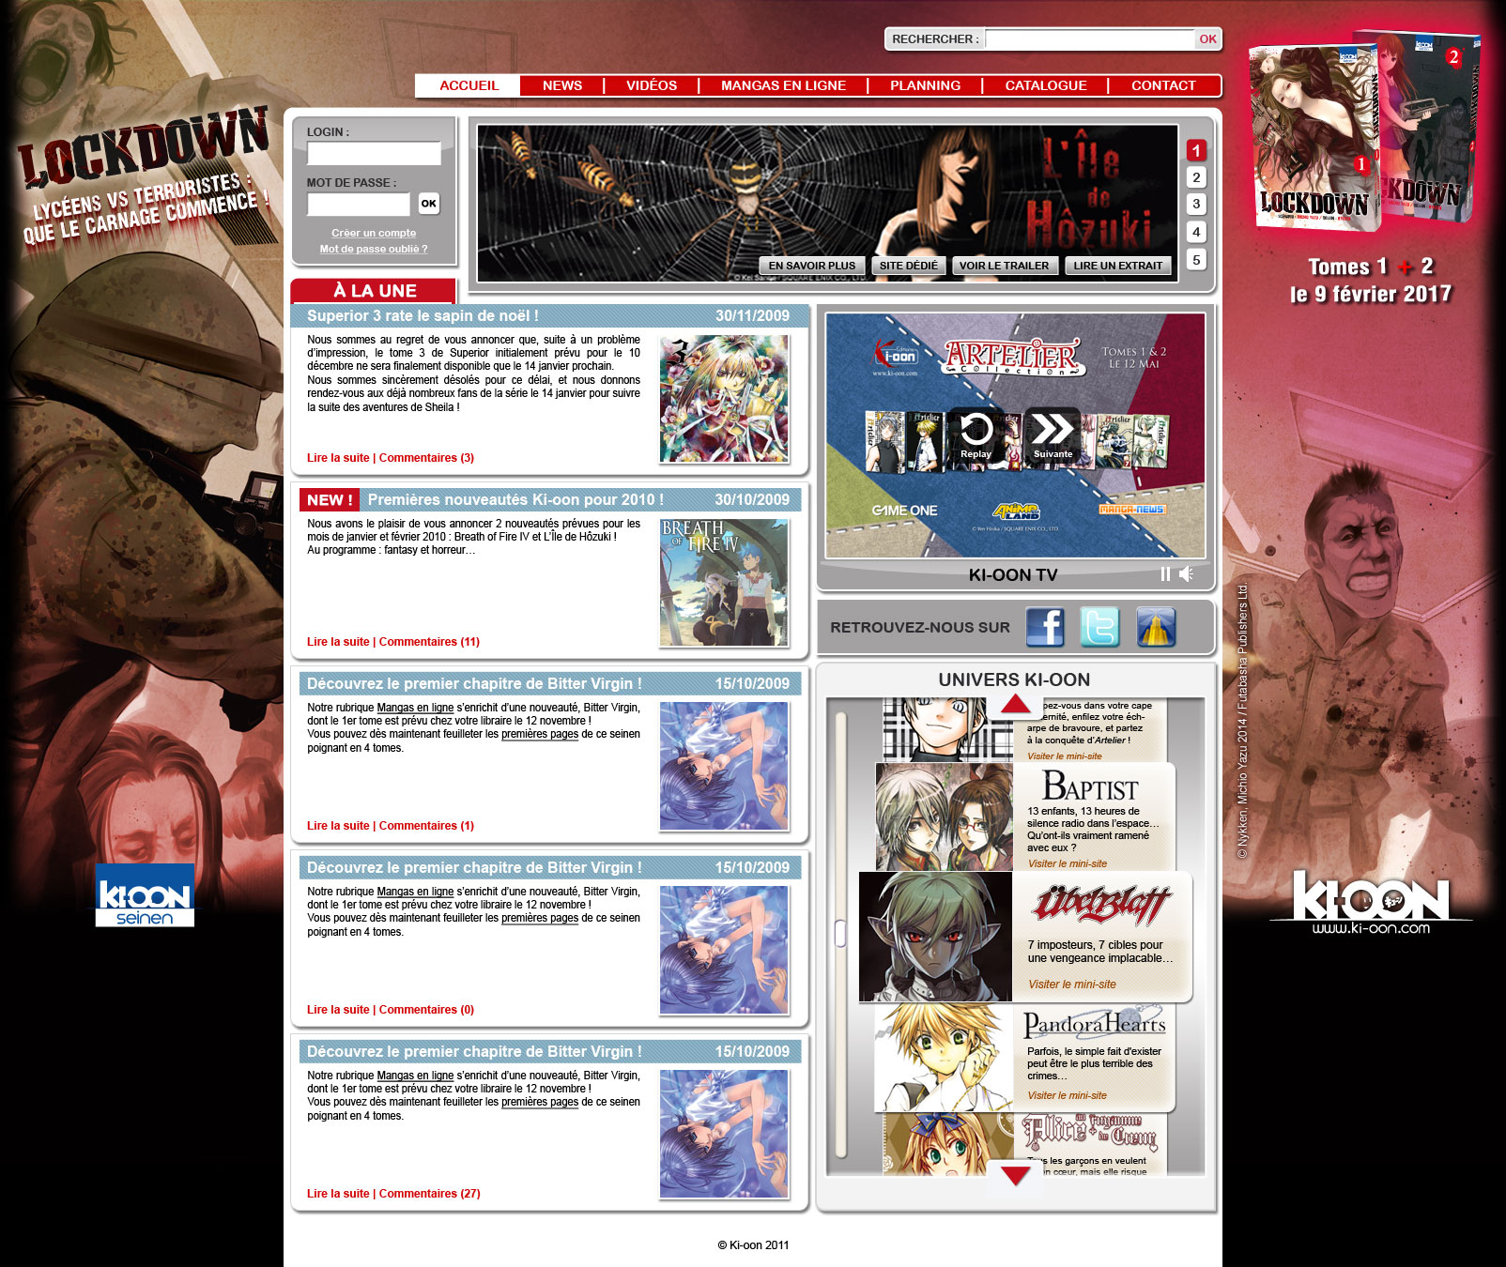This screenshot has height=1267, width=1506.
Task: Read Commentaires (11) on nouveautés article
Action: pyautogui.click(x=429, y=642)
